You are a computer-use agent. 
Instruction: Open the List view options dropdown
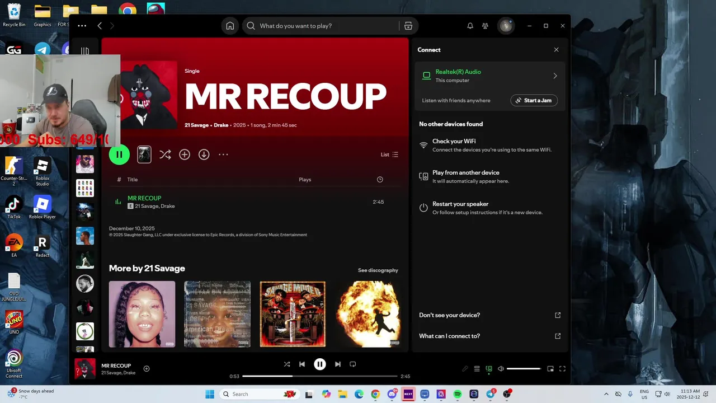tap(389, 154)
